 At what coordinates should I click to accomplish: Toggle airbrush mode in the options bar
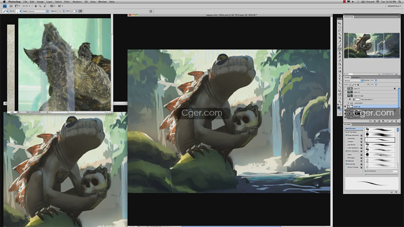point(80,11)
